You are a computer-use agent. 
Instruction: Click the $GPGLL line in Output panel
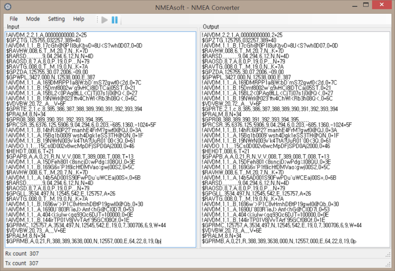[x=256, y=194]
